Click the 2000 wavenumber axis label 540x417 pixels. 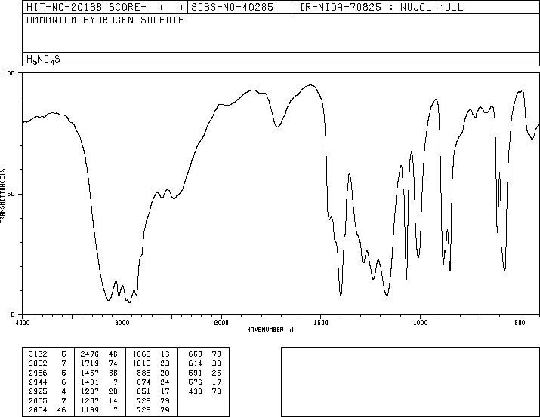point(221,323)
